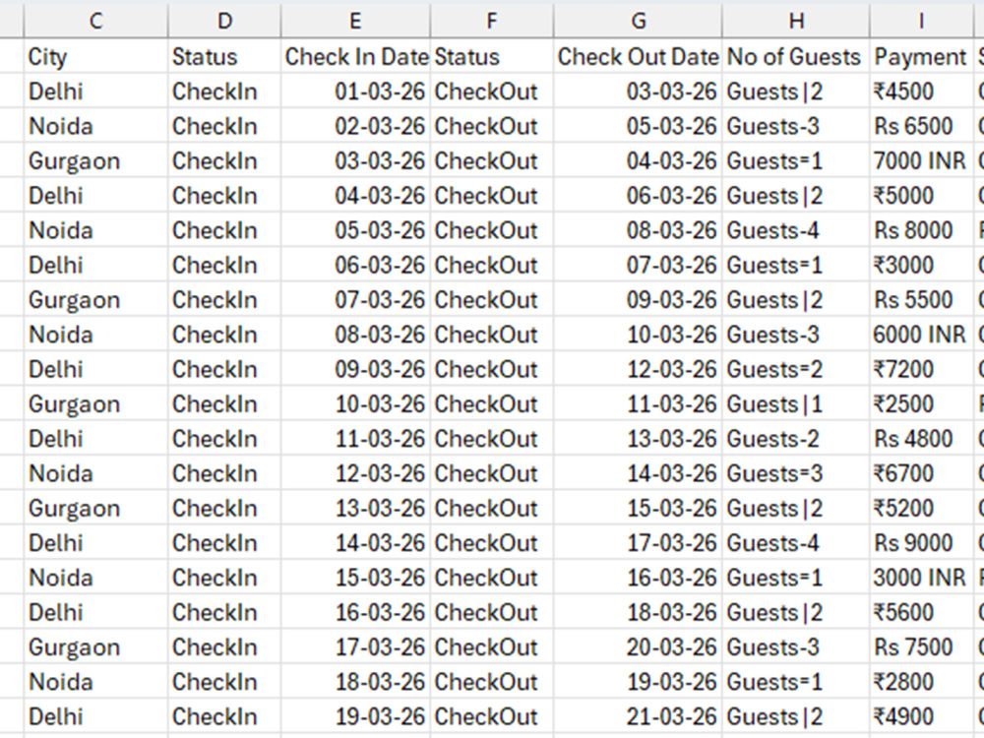Image resolution: width=984 pixels, height=738 pixels.
Task: Select CheckOut status cell in 13-03-26 check-out row
Action: point(491,439)
